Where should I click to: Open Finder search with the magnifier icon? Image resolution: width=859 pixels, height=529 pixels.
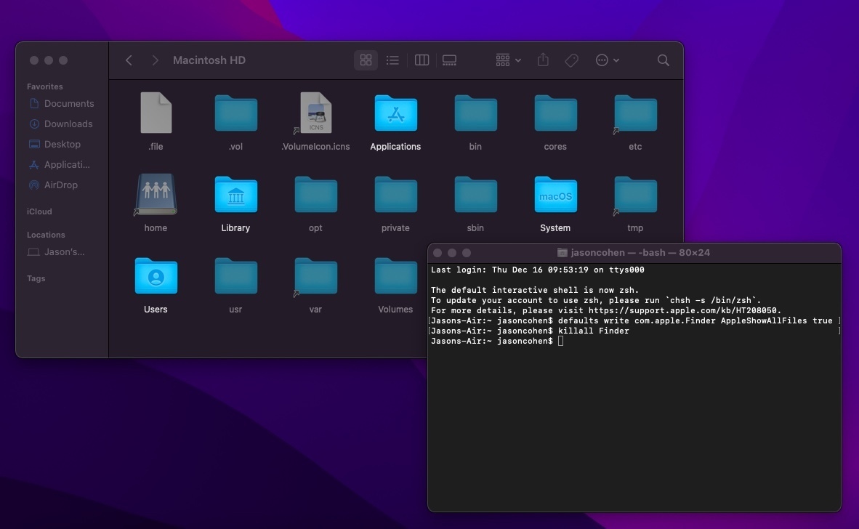pyautogui.click(x=662, y=60)
